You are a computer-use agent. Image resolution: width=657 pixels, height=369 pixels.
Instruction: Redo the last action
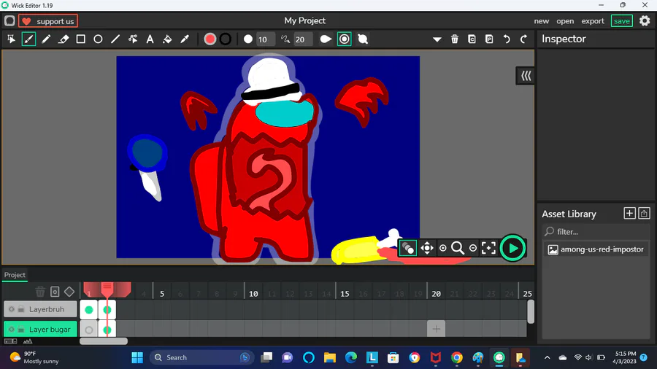coord(523,39)
